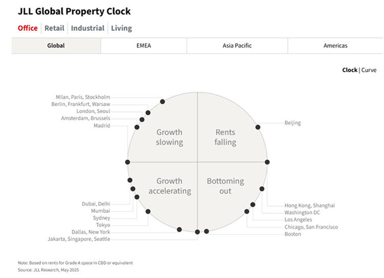Click the Tokyo marker dot
Image resolution: width=384 pixels, height=278 pixels.
coord(148,211)
